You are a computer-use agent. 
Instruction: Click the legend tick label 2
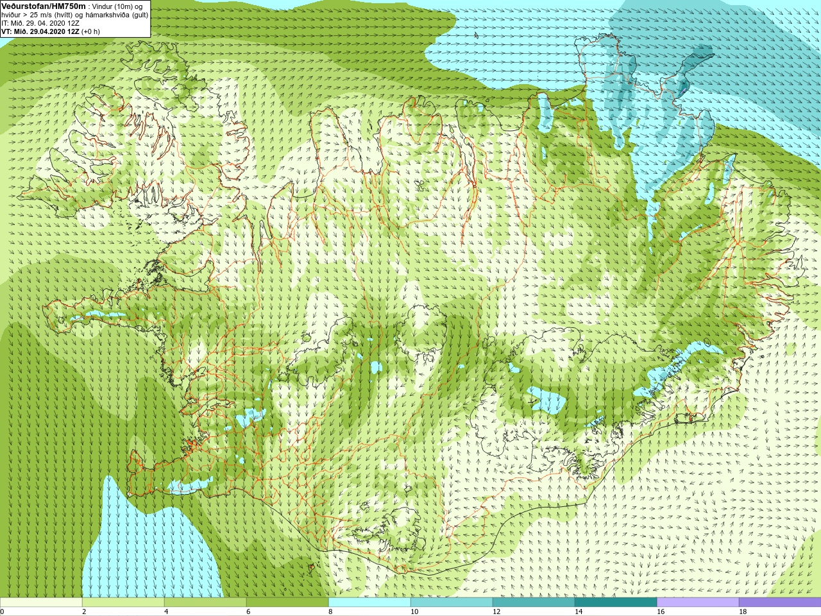pos(84,612)
